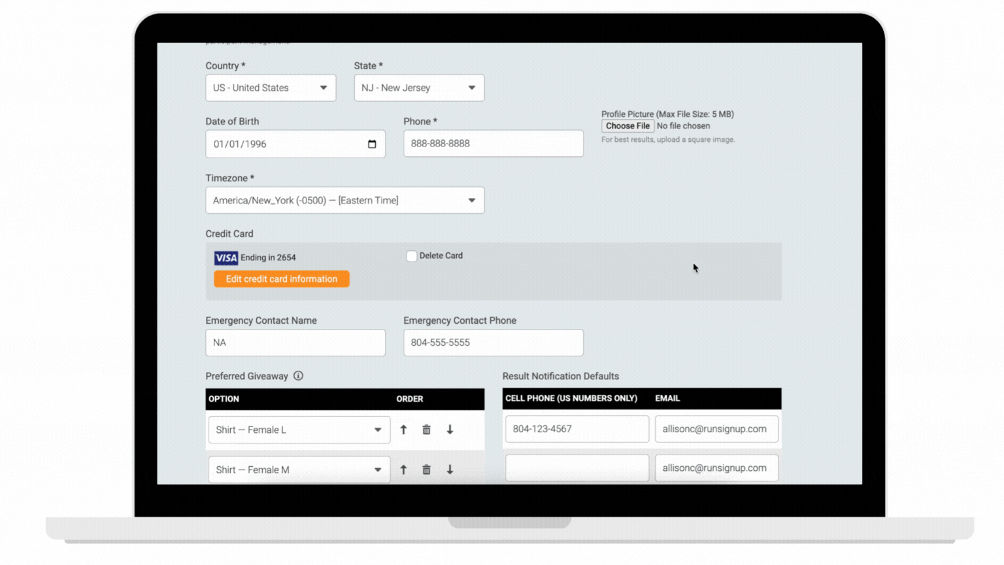Move Shirt Female M option down

[450, 470]
